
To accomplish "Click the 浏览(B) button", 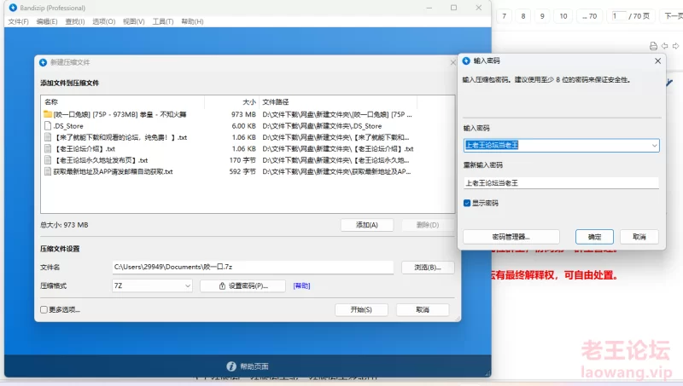I will pos(428,268).
